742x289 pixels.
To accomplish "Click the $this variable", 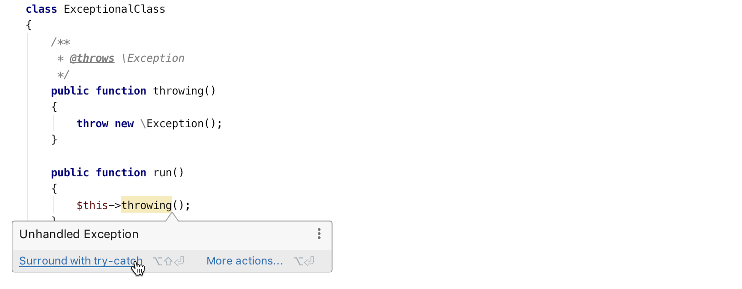I will [x=92, y=205].
